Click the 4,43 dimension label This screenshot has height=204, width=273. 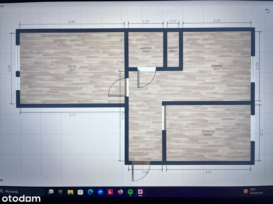(x=123, y=116)
